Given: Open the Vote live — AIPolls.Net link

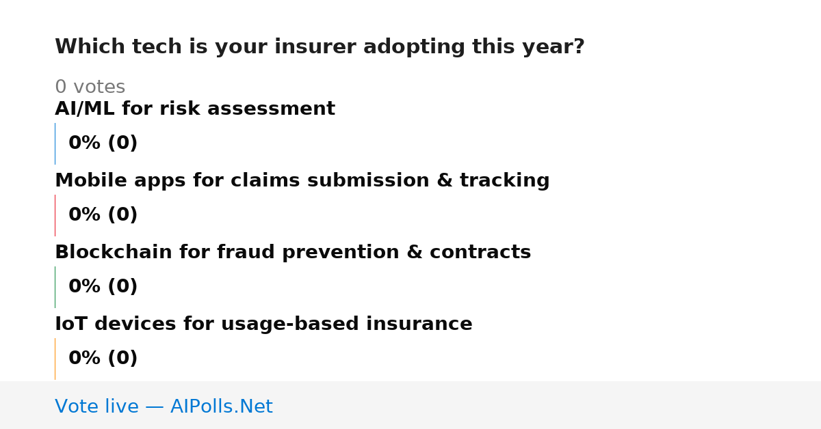Looking at the screenshot, I should pos(164,407).
